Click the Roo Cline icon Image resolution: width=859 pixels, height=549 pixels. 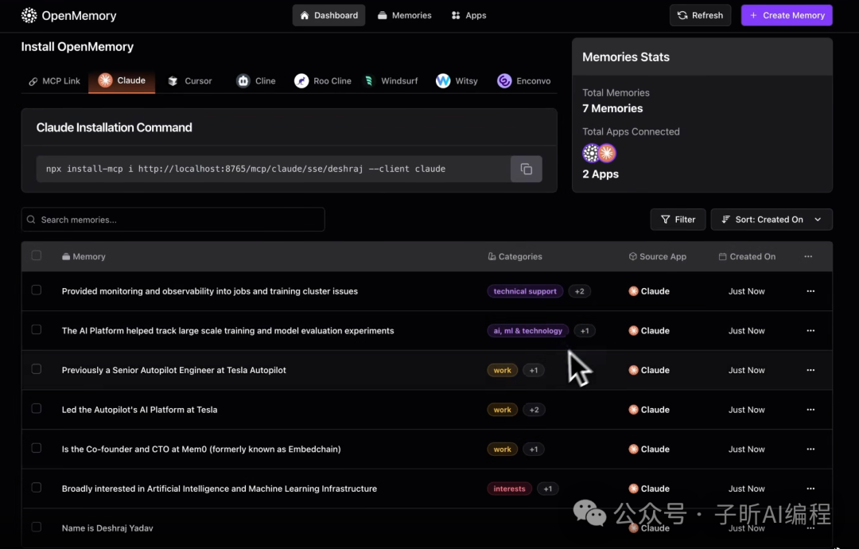pos(301,80)
